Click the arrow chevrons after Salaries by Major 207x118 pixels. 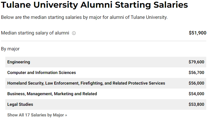click(66, 115)
